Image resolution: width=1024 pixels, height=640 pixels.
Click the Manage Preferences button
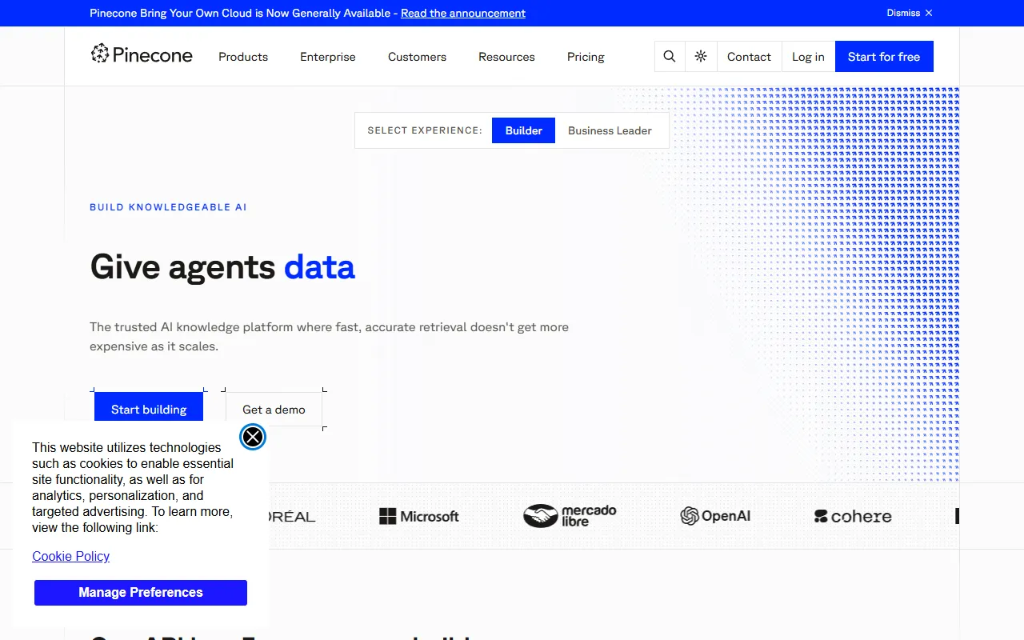click(141, 593)
